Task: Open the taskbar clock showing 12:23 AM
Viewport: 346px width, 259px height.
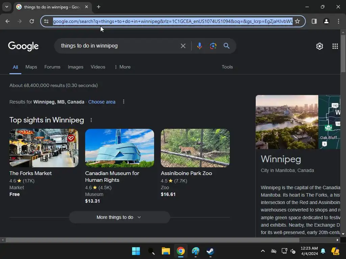Action: 309,251
